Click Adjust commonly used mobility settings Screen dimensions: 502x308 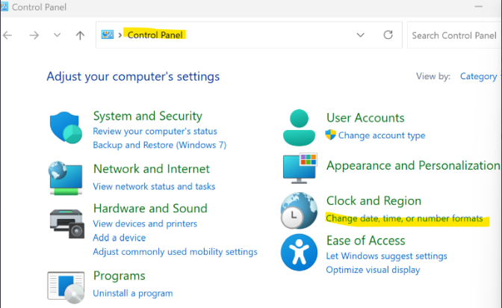(175, 252)
